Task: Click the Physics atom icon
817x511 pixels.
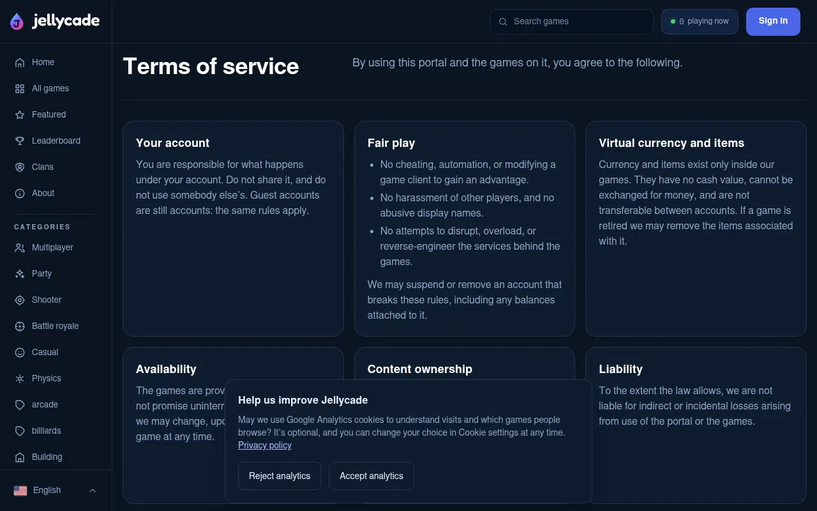Action: 20,378
